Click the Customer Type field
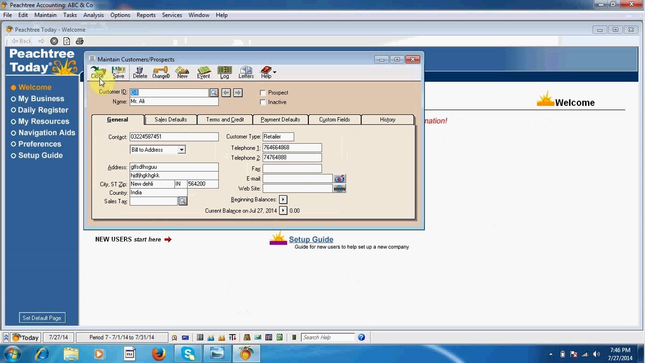 point(278,137)
